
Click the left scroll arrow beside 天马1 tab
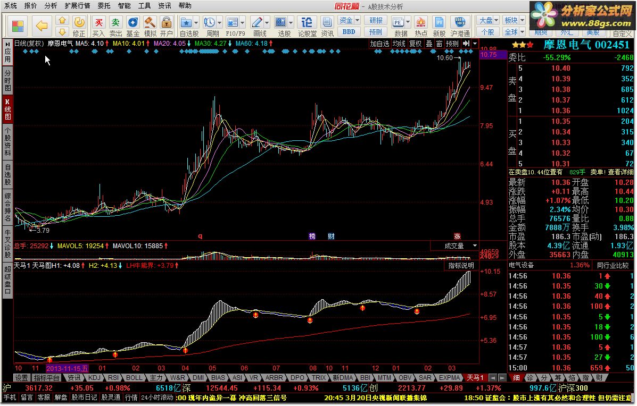(x=493, y=378)
